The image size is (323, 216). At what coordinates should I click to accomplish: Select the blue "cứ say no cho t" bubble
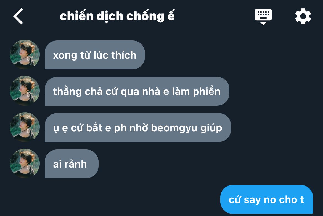(267, 199)
